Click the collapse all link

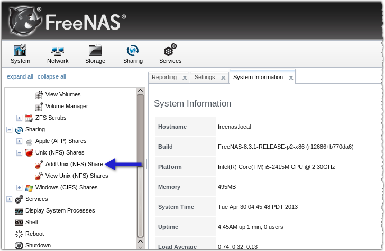[x=52, y=76]
